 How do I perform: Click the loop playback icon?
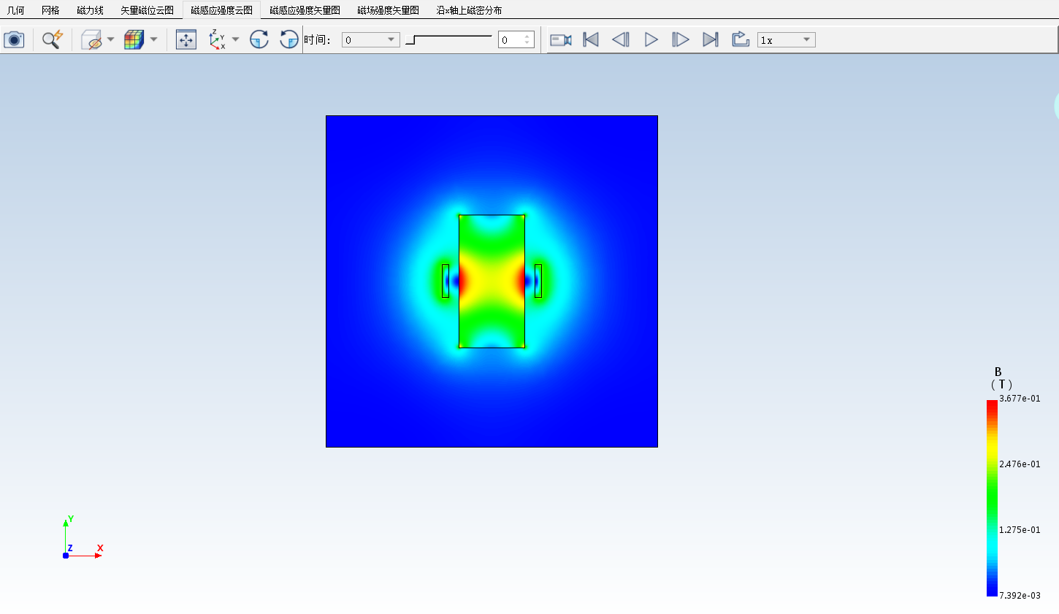point(741,39)
